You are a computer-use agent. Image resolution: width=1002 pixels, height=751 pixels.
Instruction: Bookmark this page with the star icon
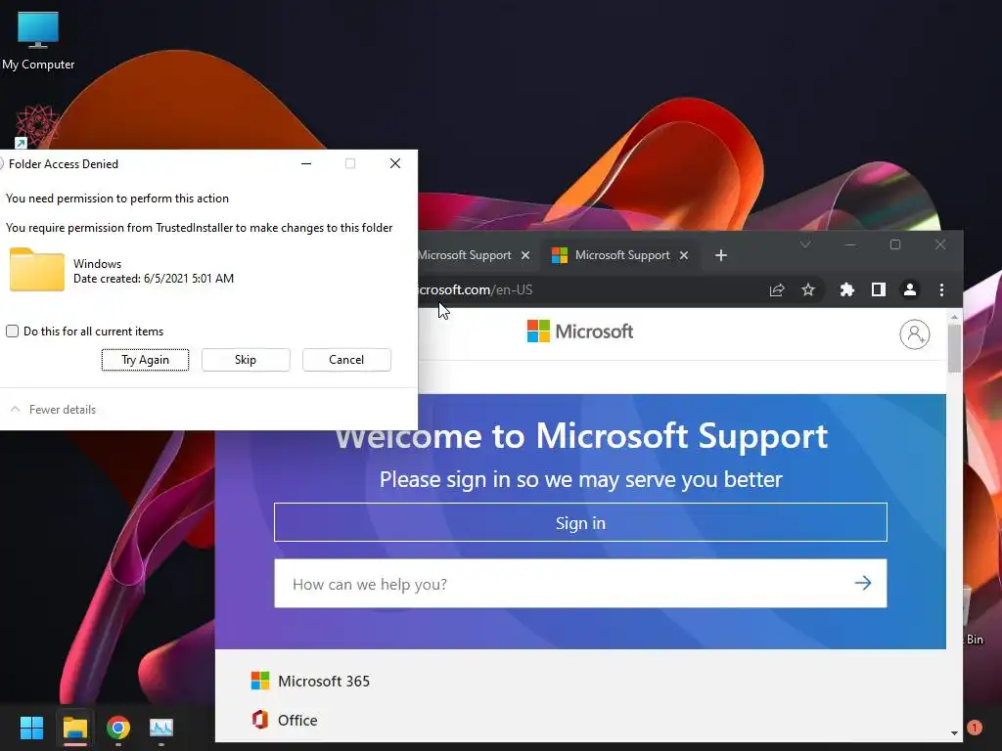point(808,289)
